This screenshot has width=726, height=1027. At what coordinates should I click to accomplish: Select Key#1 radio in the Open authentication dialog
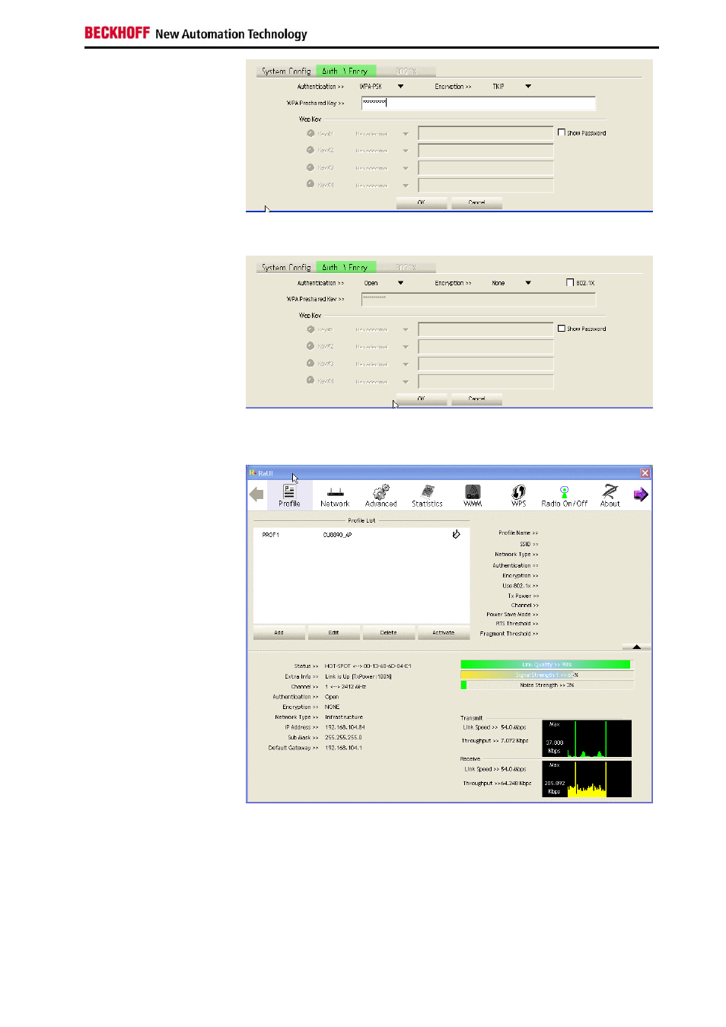tap(310, 329)
